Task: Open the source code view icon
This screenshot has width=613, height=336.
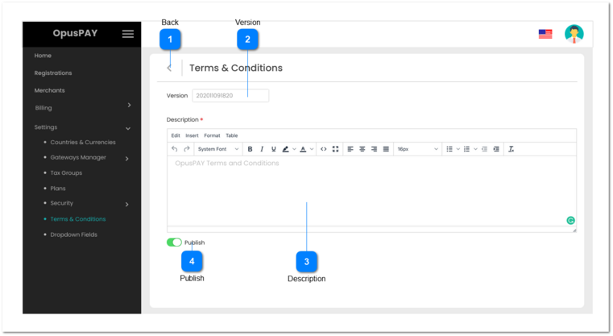Action: [323, 149]
